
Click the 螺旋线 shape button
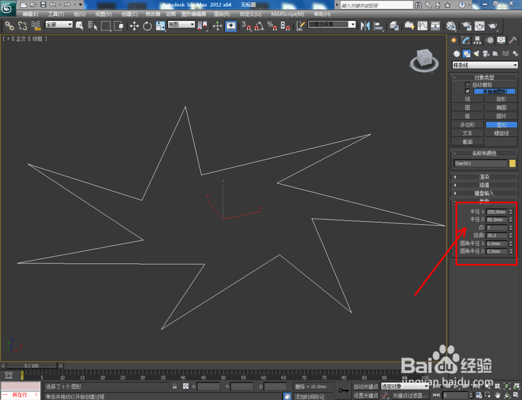(x=501, y=134)
